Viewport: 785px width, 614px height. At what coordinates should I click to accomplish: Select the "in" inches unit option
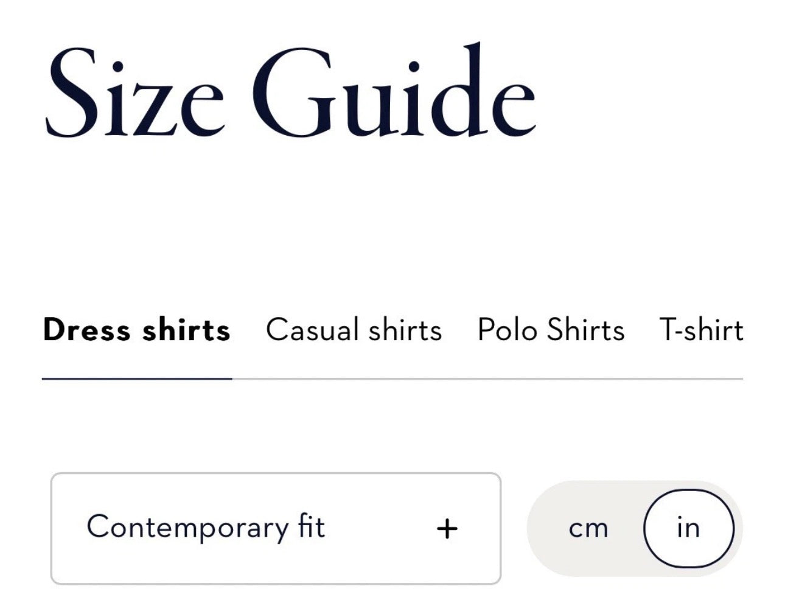pos(688,528)
